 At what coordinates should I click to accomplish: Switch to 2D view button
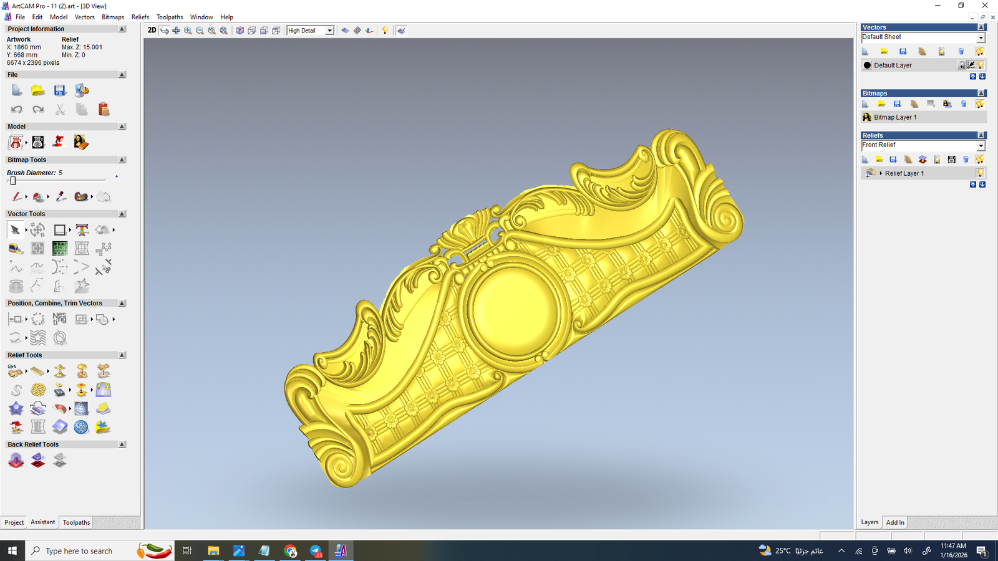[x=152, y=31]
